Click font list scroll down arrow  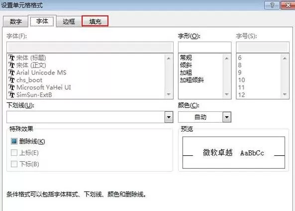pyautogui.click(x=169, y=94)
